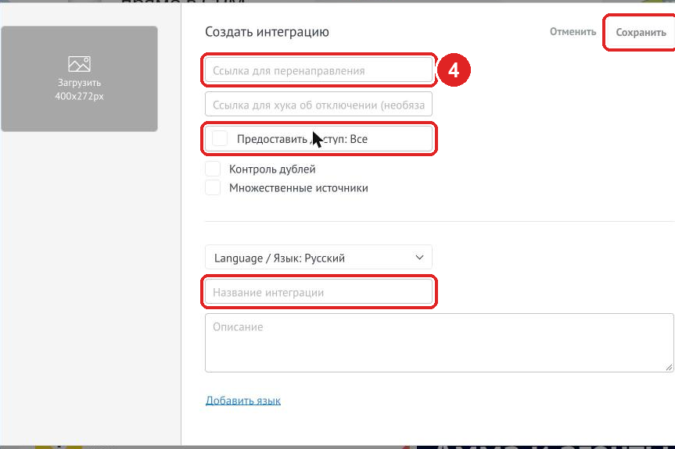Focus the Ссылка для перенаправления field
This screenshot has width=675, height=449.
[x=318, y=70]
